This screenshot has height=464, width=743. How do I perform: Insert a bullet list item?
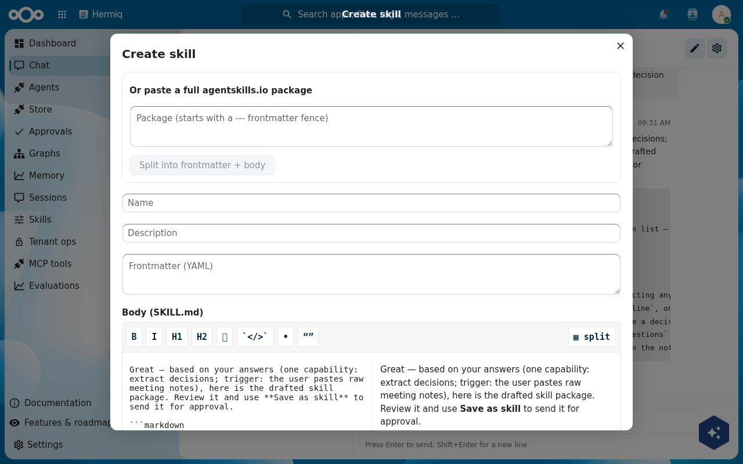[x=286, y=337]
